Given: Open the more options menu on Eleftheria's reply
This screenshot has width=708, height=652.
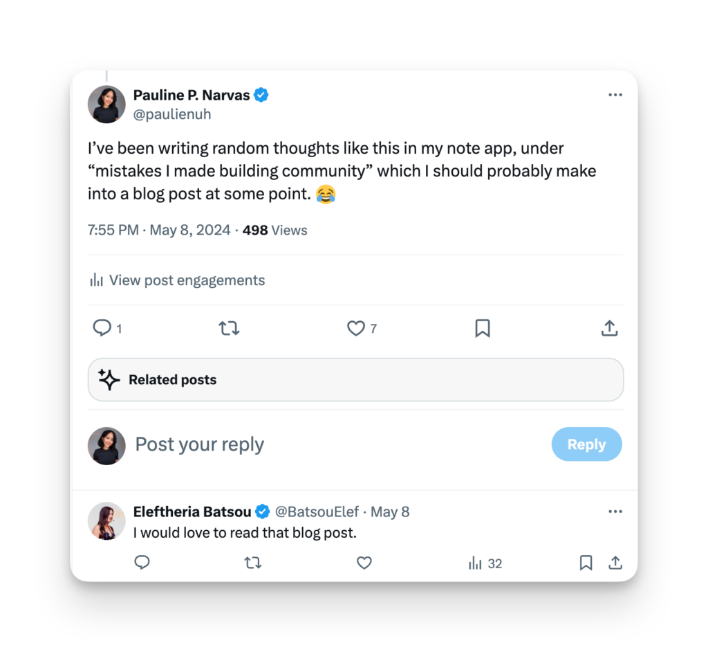Looking at the screenshot, I should (615, 511).
